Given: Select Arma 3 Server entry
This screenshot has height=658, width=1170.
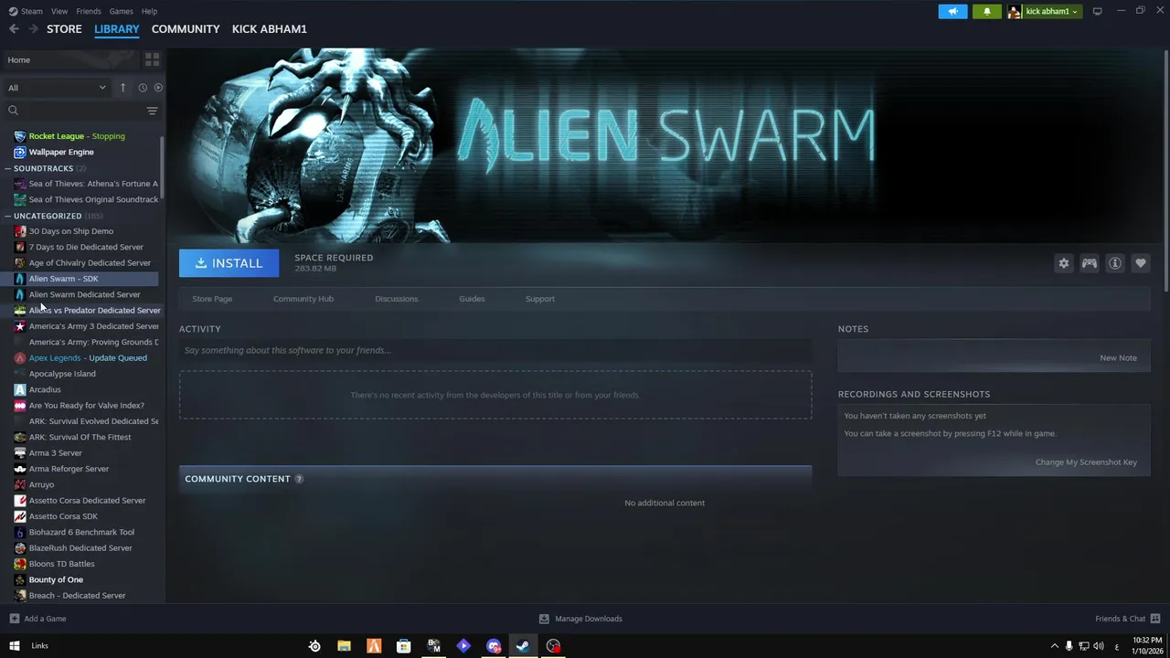Looking at the screenshot, I should (56, 453).
